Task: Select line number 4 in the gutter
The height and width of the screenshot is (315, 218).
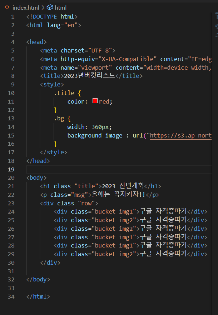Action: (x=13, y=42)
